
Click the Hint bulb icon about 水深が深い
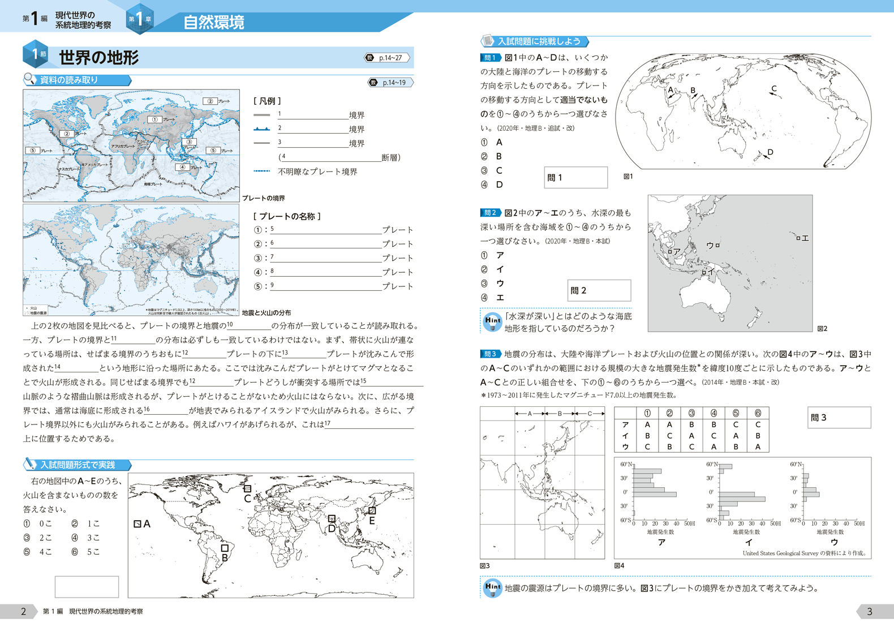492,322
